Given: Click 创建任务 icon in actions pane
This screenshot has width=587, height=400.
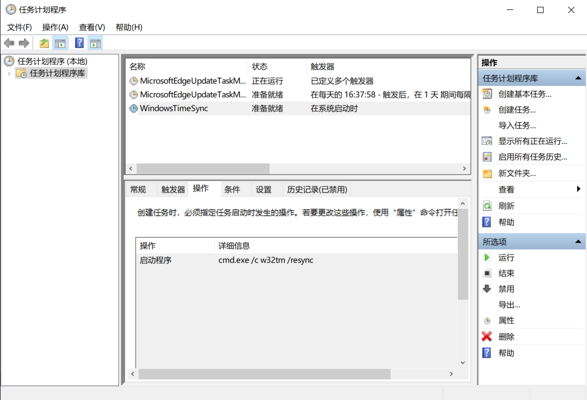Looking at the screenshot, I should (487, 110).
